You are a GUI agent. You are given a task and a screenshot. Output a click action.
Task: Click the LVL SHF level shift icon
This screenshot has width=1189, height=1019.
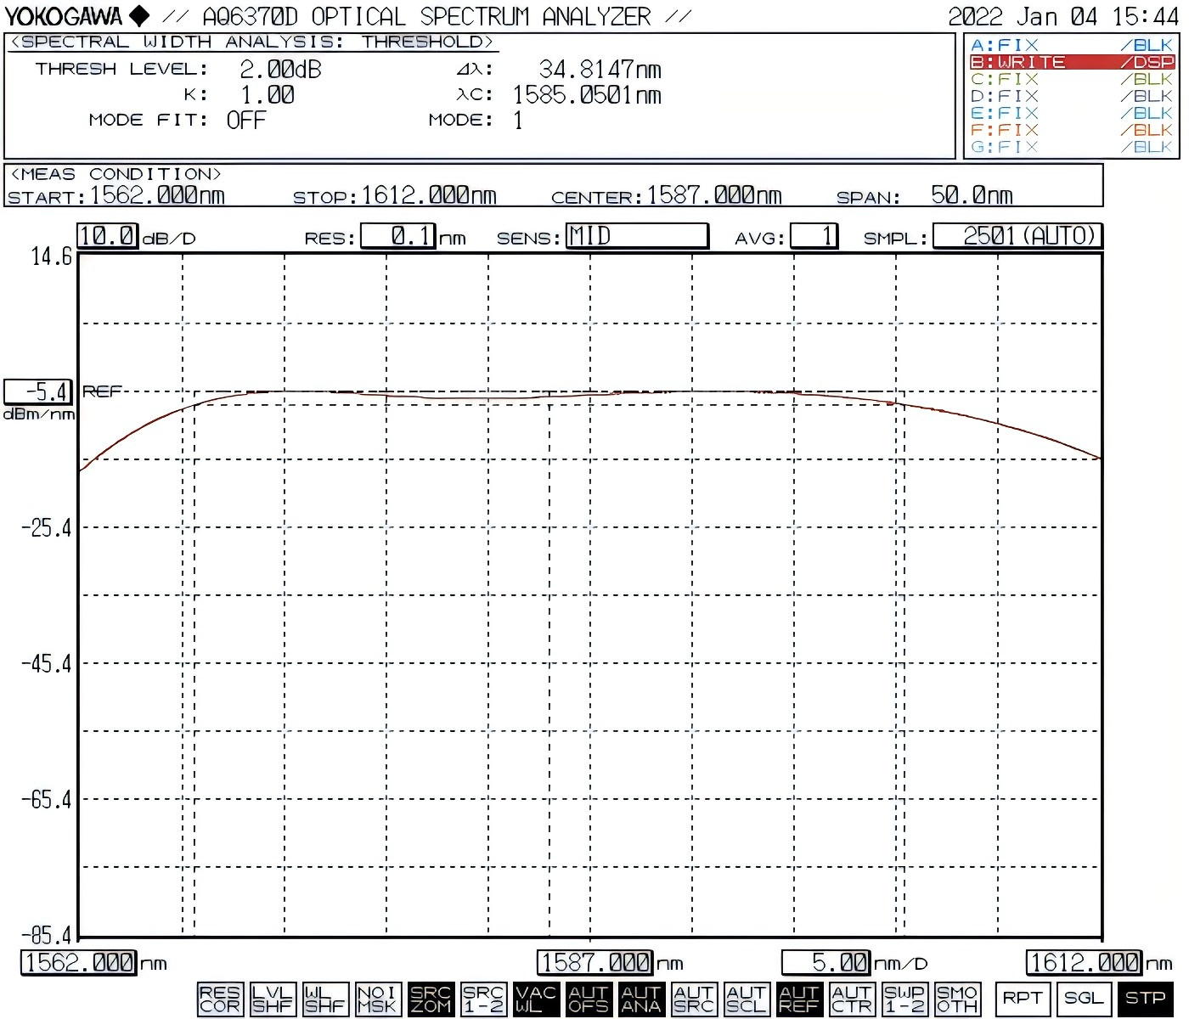(x=272, y=999)
